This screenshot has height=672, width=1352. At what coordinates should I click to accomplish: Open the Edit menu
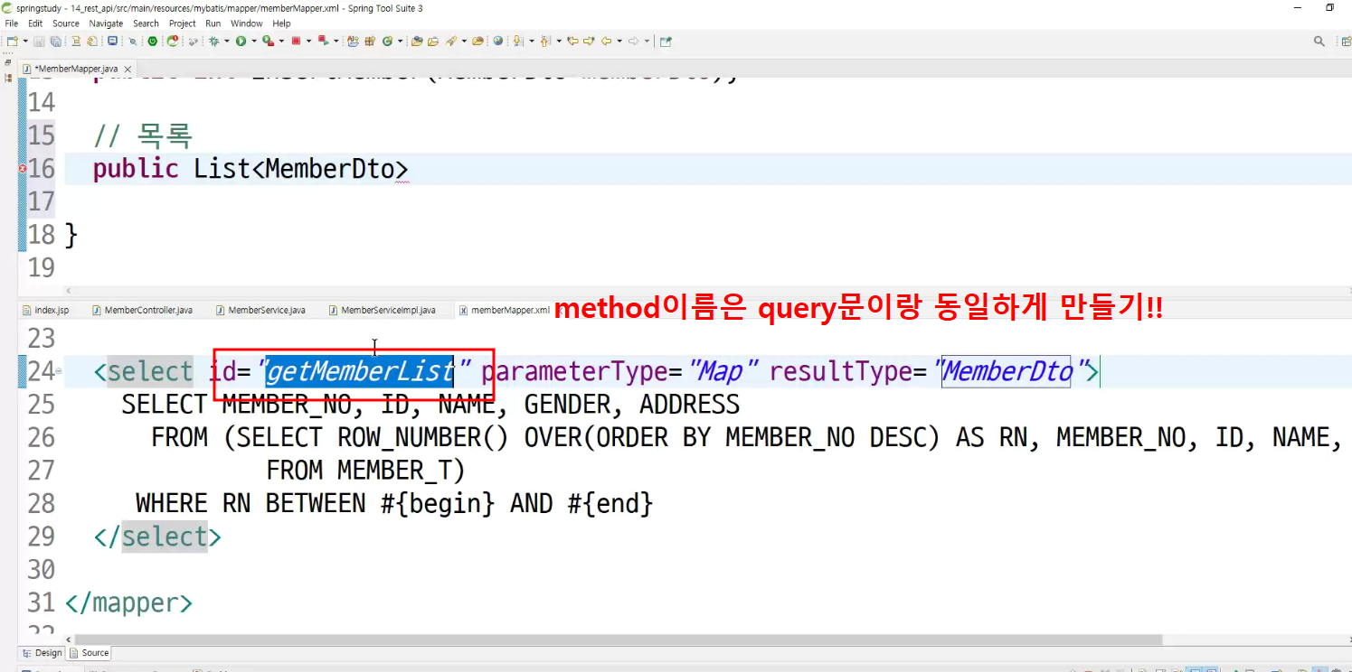click(x=35, y=23)
